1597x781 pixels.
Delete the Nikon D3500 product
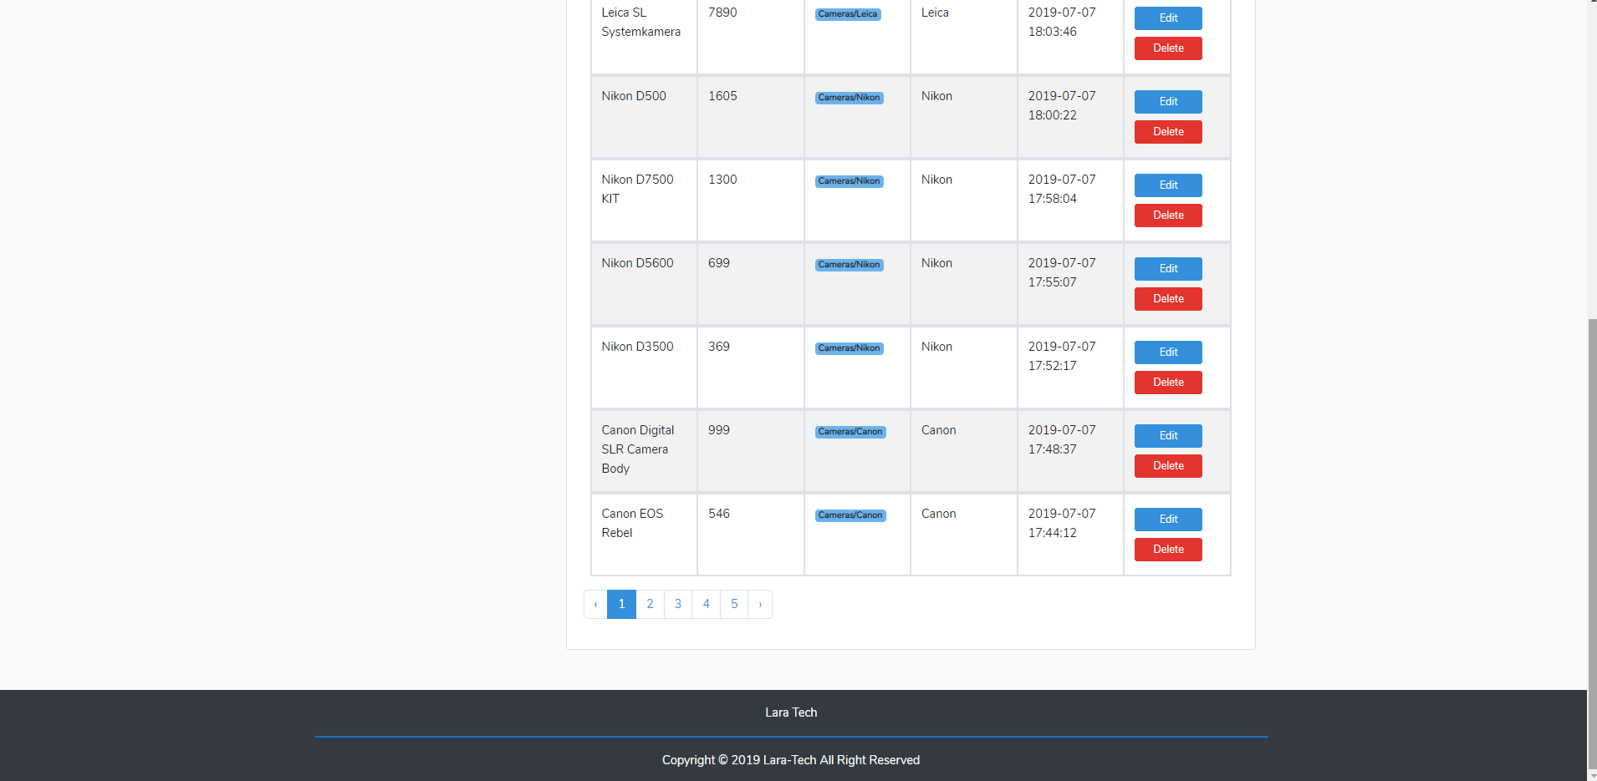(1168, 383)
